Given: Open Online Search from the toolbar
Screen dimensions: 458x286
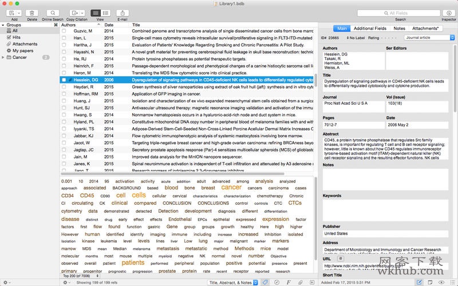Looking at the screenshot, I should (53, 13).
